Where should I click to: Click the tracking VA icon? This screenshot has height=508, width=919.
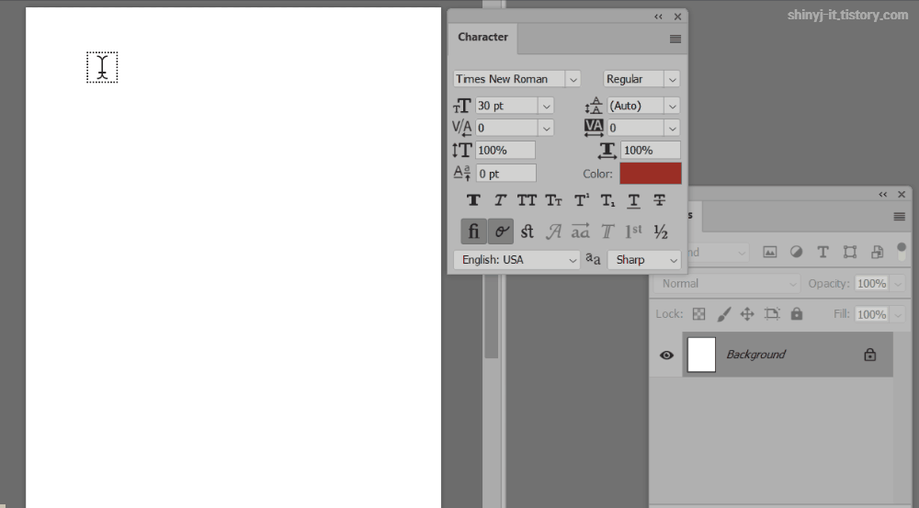[594, 128]
